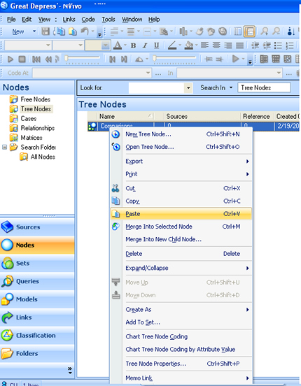
Task: Click the Rewind media icon
Action: [x=48, y=59]
